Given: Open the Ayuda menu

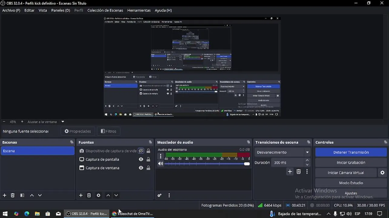Looking at the screenshot, I should pyautogui.click(x=163, y=10).
